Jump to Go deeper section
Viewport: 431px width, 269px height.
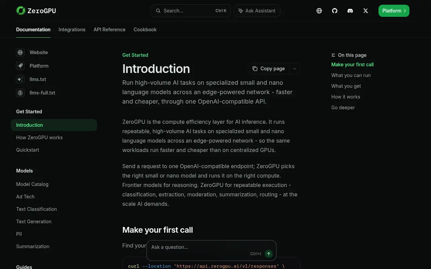tap(343, 108)
